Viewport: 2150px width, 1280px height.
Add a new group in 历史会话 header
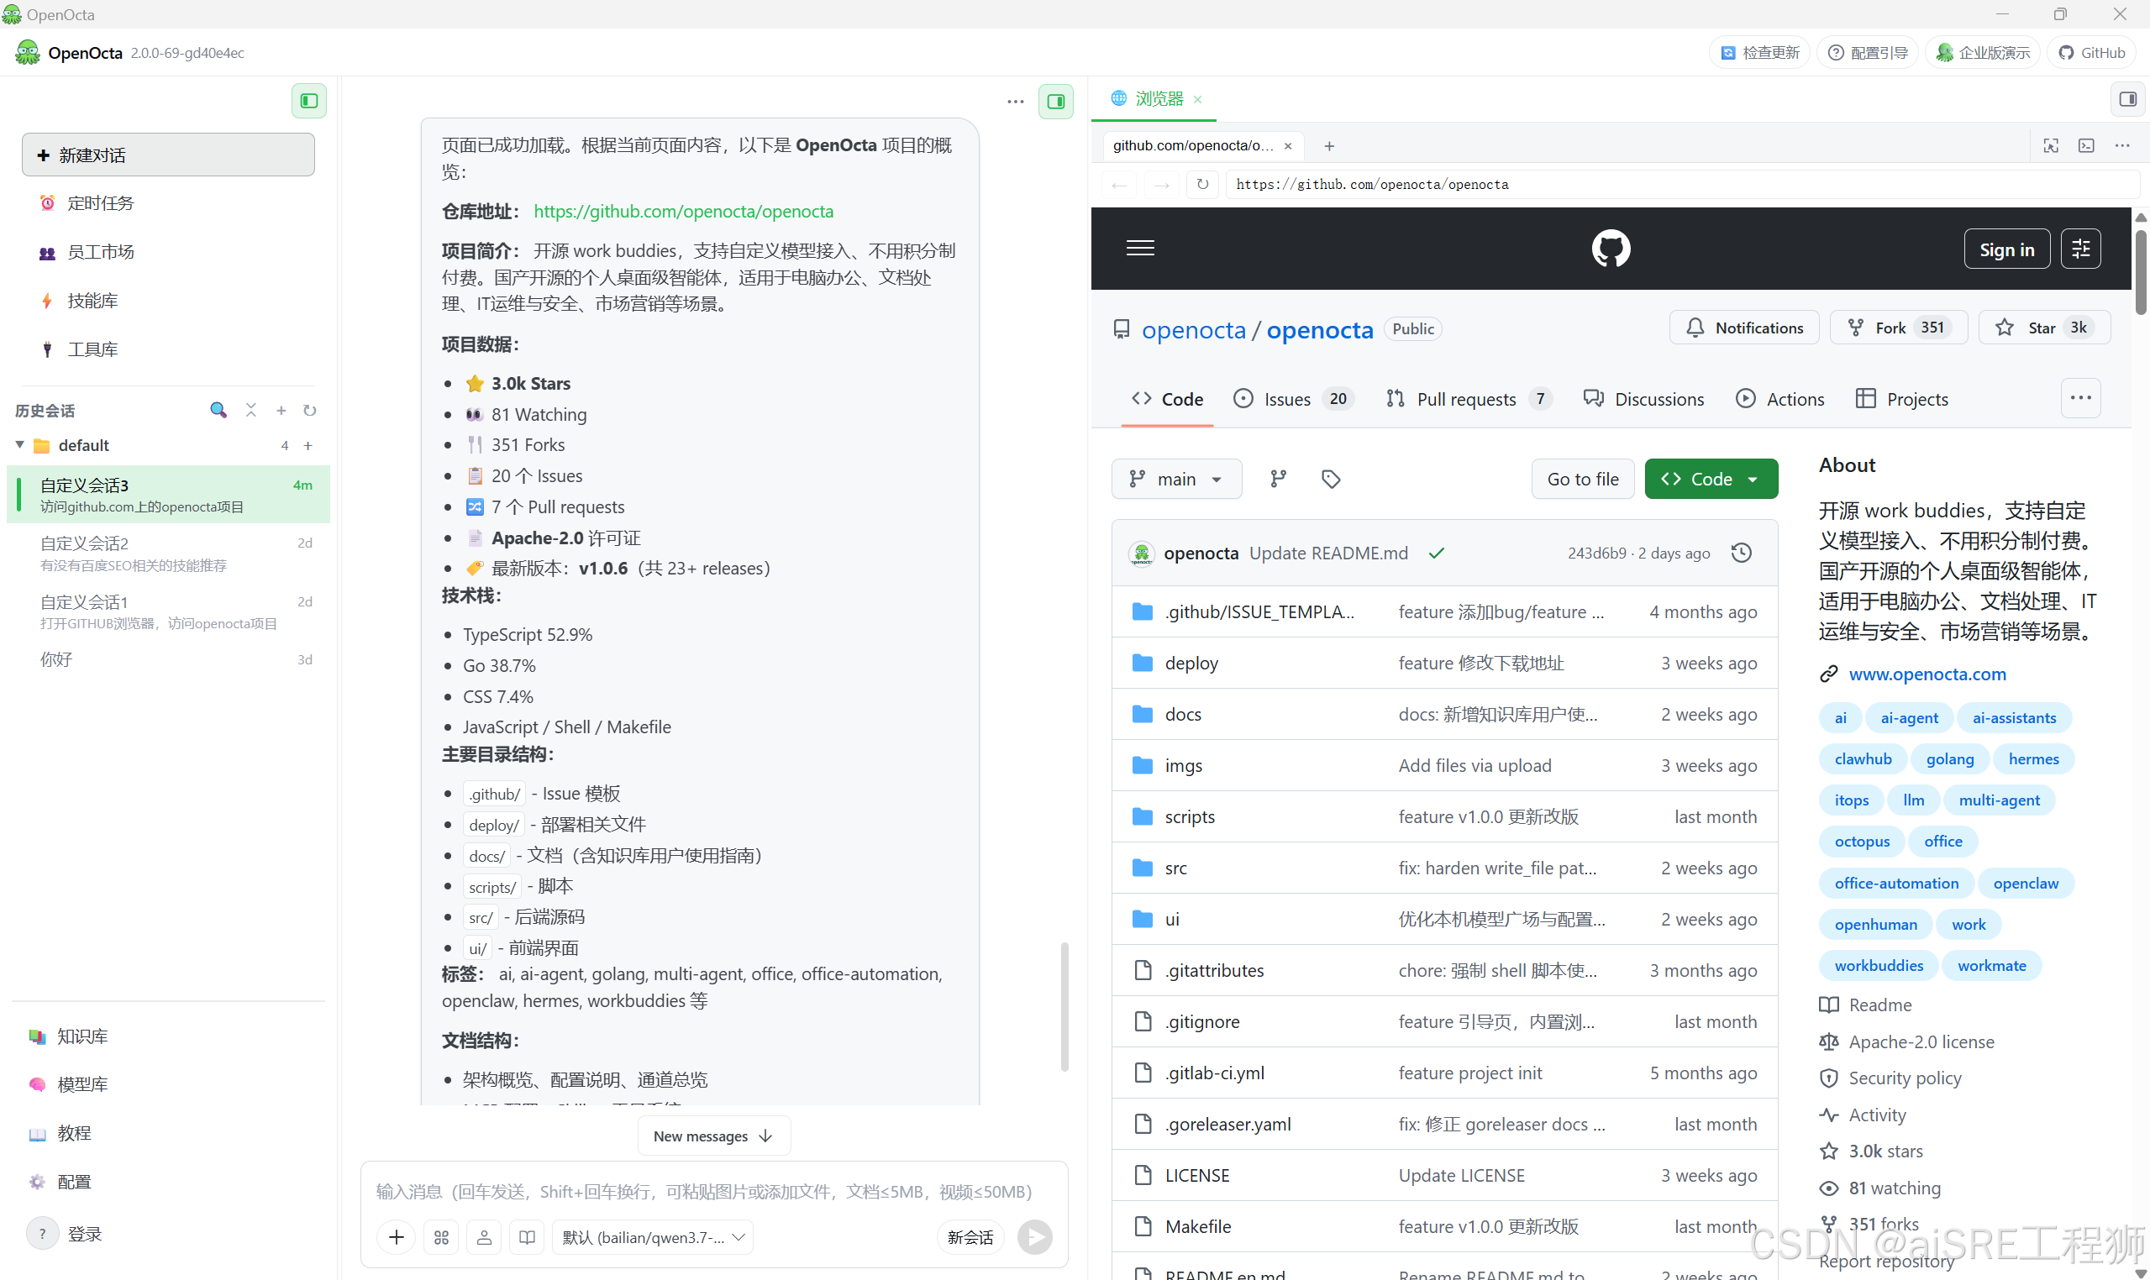coord(281,411)
